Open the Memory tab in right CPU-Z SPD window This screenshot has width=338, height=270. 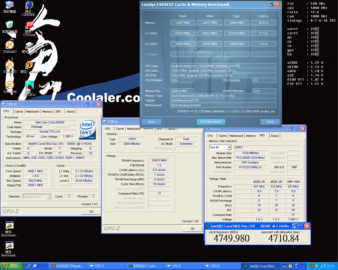pos(251,136)
